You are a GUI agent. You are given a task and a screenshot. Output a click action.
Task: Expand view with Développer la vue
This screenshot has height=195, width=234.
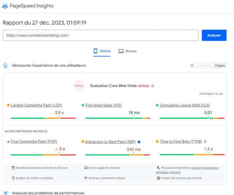point(211,94)
